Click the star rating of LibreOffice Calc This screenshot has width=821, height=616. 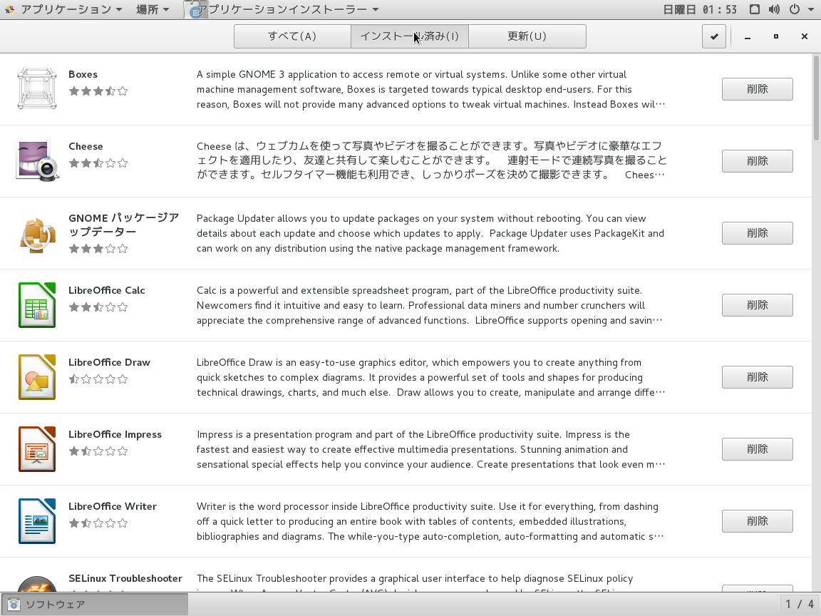coord(98,307)
